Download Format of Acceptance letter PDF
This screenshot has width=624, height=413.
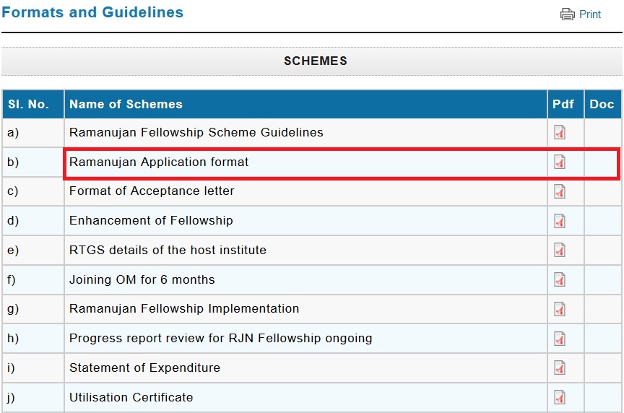tap(560, 191)
